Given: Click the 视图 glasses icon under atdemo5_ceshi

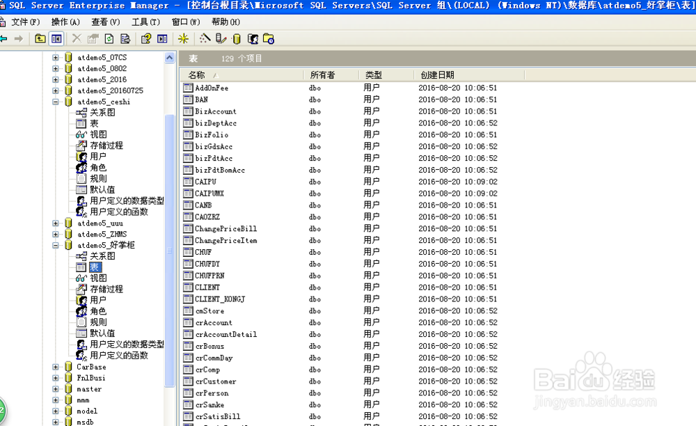Looking at the screenshot, I should [x=81, y=134].
